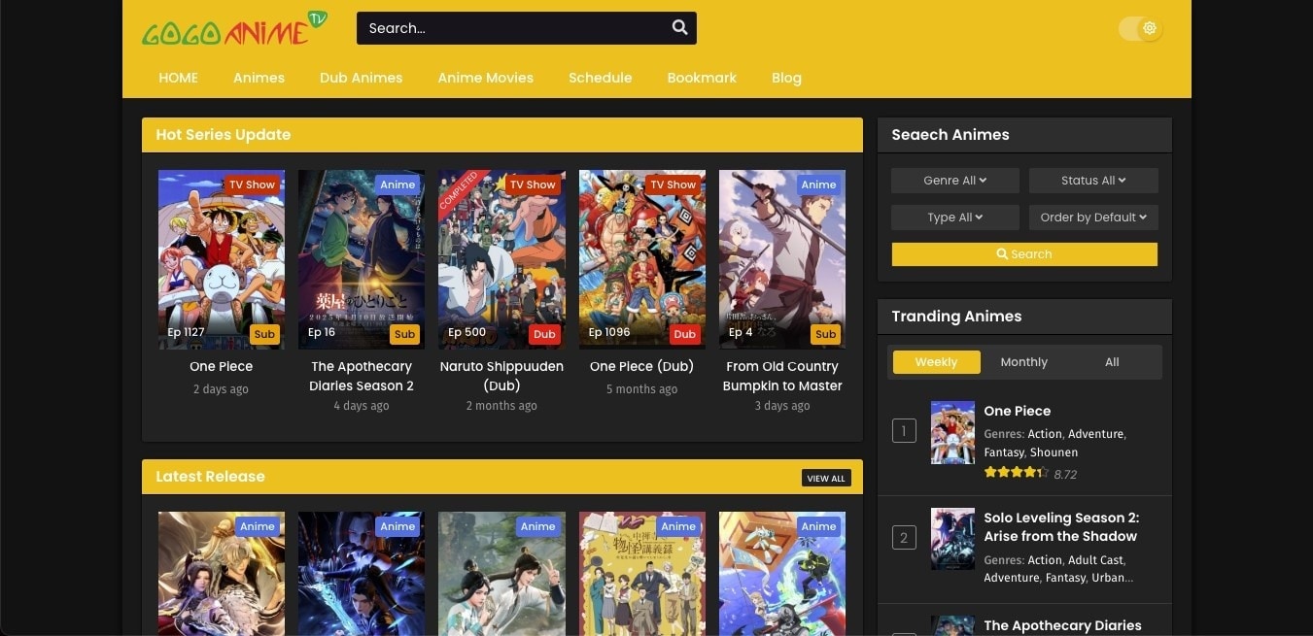Open fifth Latest Release poster
Screen dimensions: 1313x636
pyautogui.click(x=782, y=574)
